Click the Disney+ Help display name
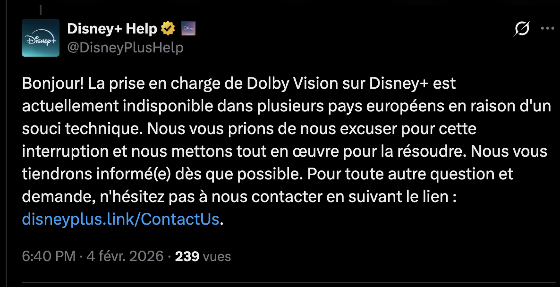560x287 pixels. coord(112,29)
